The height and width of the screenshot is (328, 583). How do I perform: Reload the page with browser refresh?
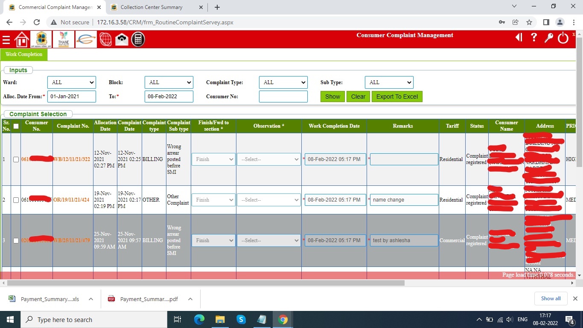click(37, 22)
